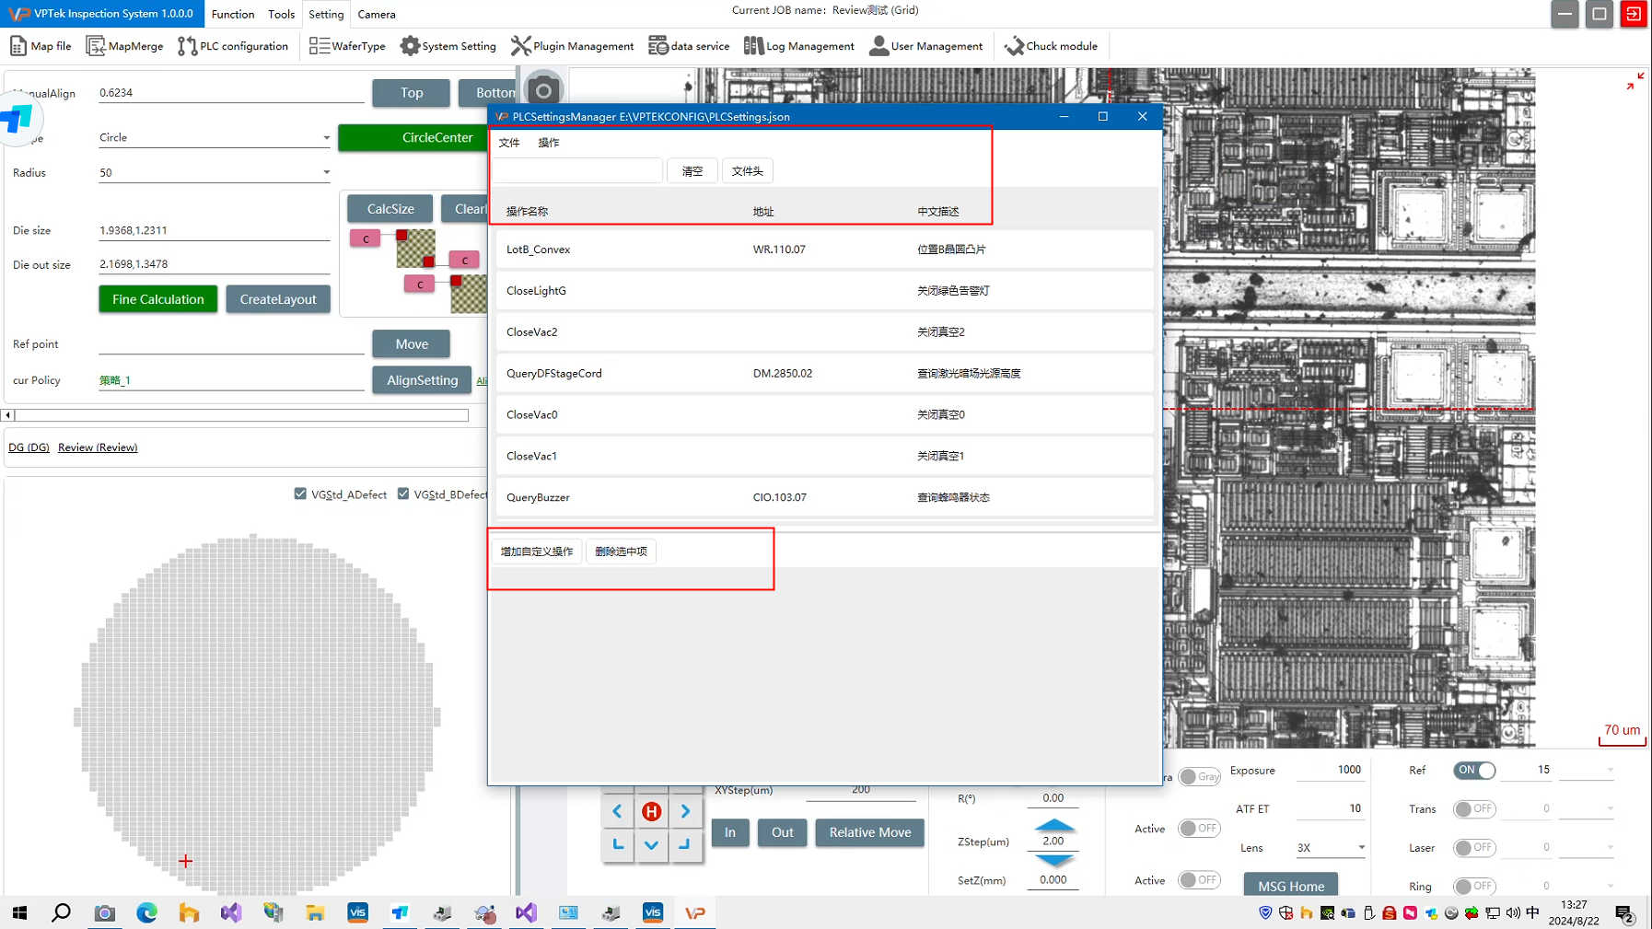Image resolution: width=1652 pixels, height=929 pixels.
Task: Move stage left arrow
Action: click(618, 811)
